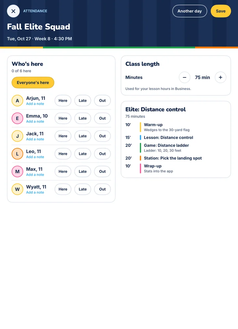Add a note for Leo
This screenshot has width=238, height=329.
pyautogui.click(x=35, y=157)
